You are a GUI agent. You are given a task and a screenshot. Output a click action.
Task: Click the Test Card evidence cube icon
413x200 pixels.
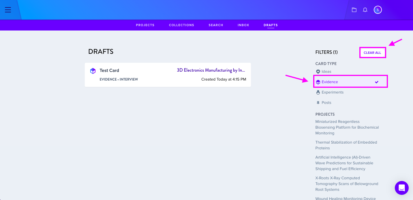point(93,71)
